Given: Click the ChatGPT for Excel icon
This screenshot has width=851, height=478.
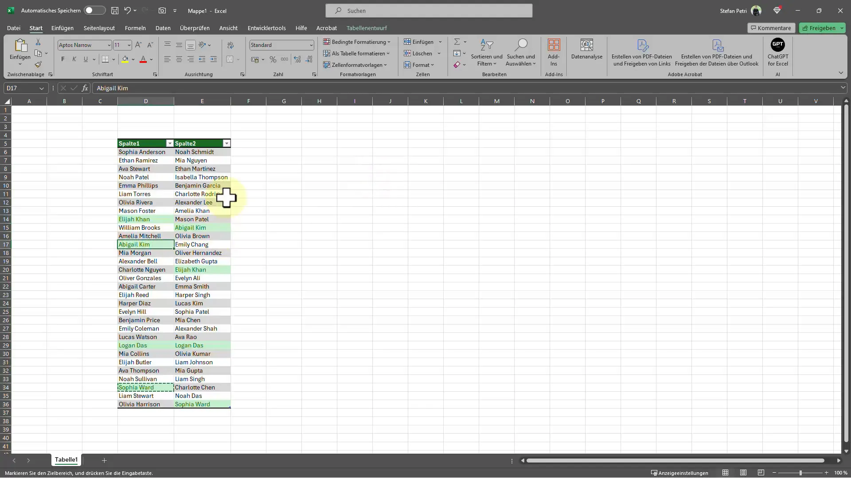Looking at the screenshot, I should [x=777, y=52].
